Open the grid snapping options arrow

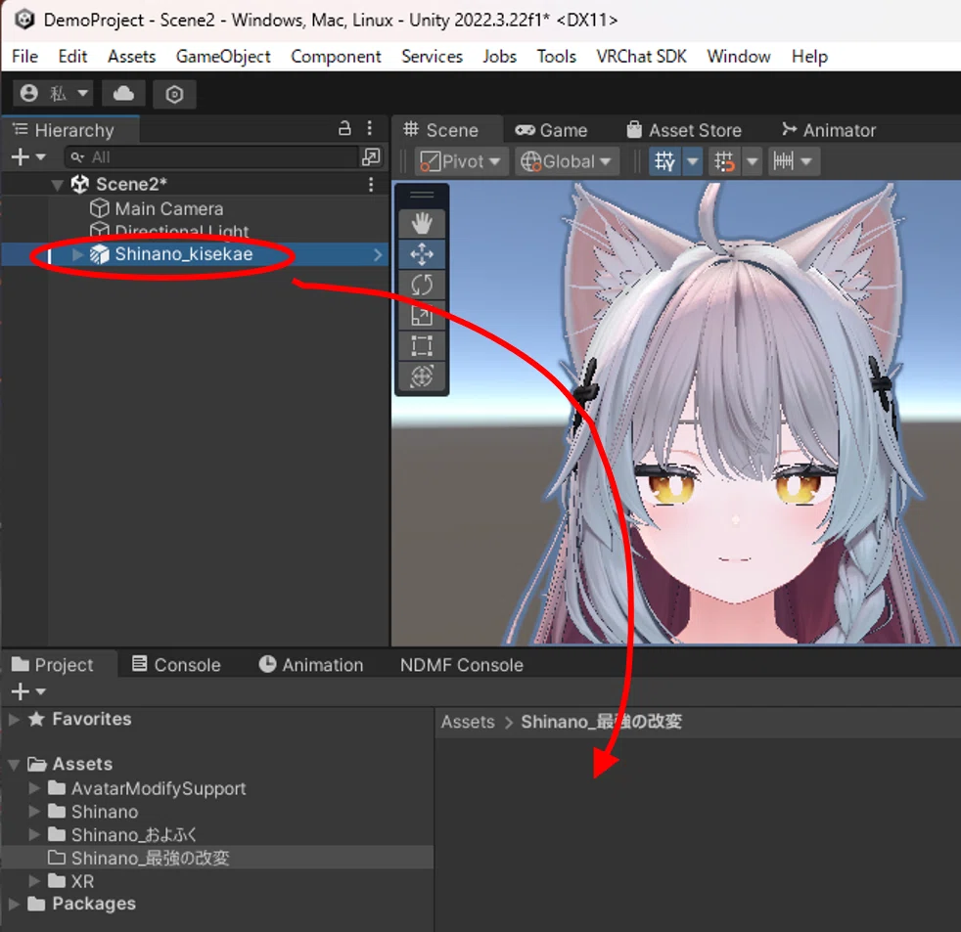(x=752, y=161)
